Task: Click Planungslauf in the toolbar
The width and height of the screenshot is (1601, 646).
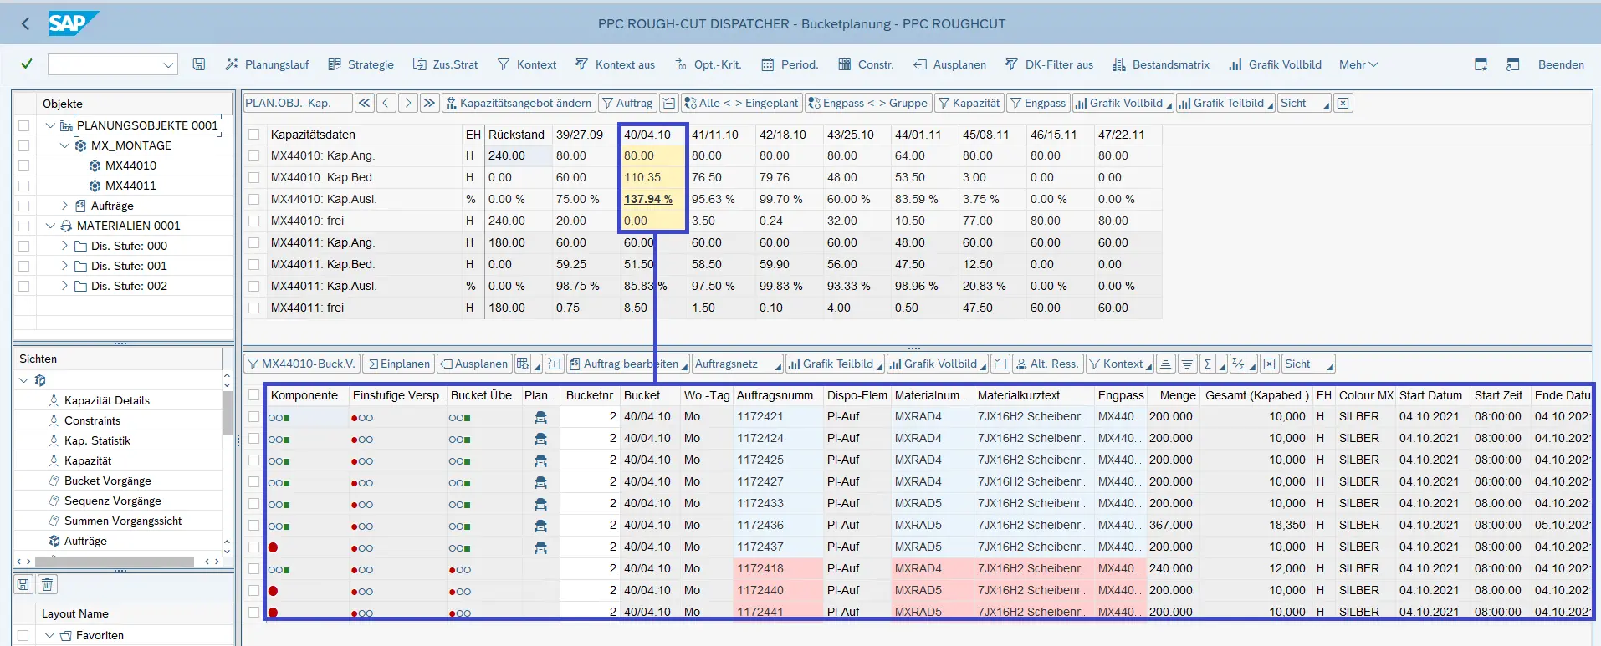Action: 267,64
